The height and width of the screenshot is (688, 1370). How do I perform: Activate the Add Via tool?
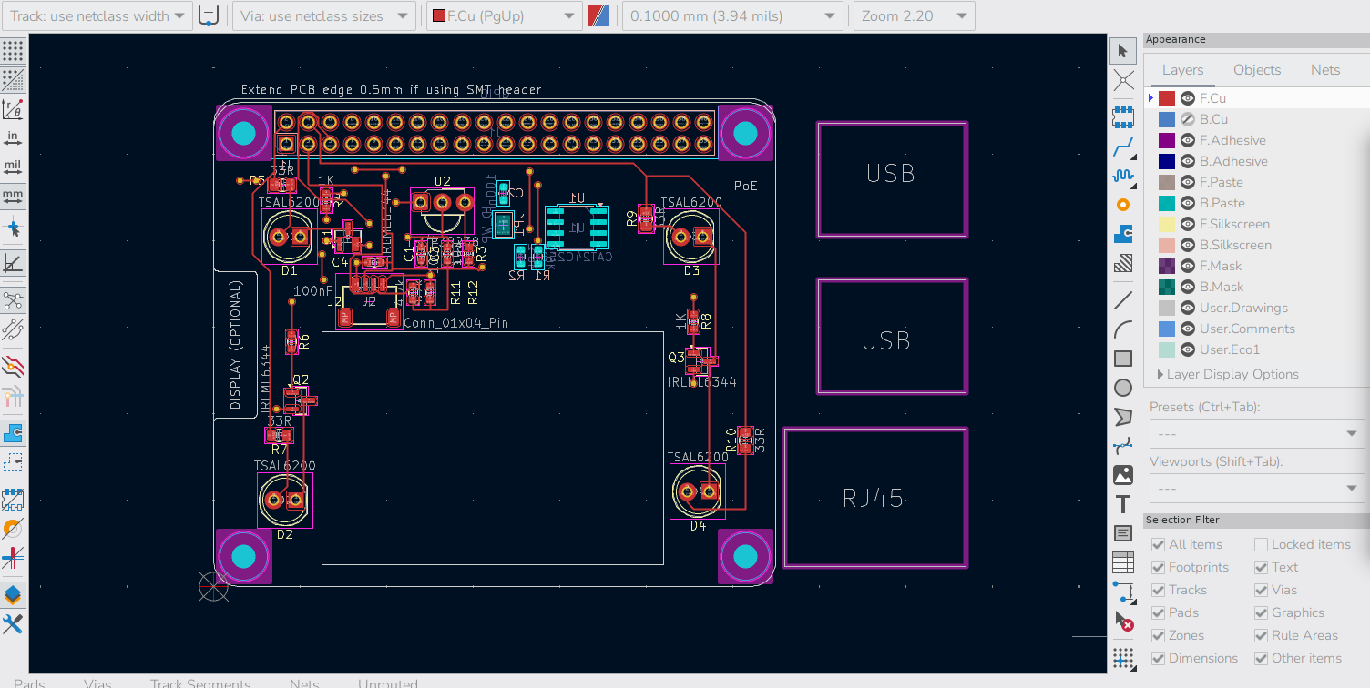(x=1123, y=205)
